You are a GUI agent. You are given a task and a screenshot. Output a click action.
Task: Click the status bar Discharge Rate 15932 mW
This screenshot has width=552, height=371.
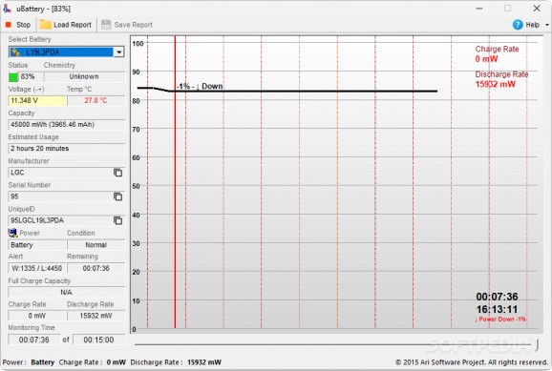coord(176,362)
